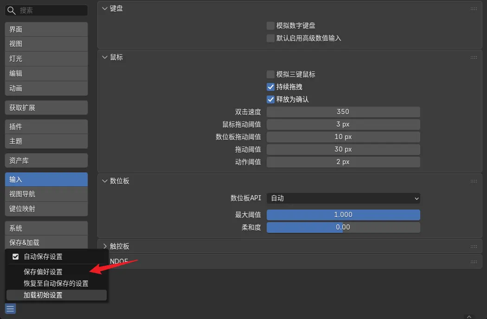Open the 插件 preferences tab

point(46,127)
